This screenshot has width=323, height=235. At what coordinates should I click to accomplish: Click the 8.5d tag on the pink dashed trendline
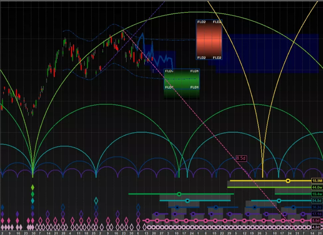[241, 158]
